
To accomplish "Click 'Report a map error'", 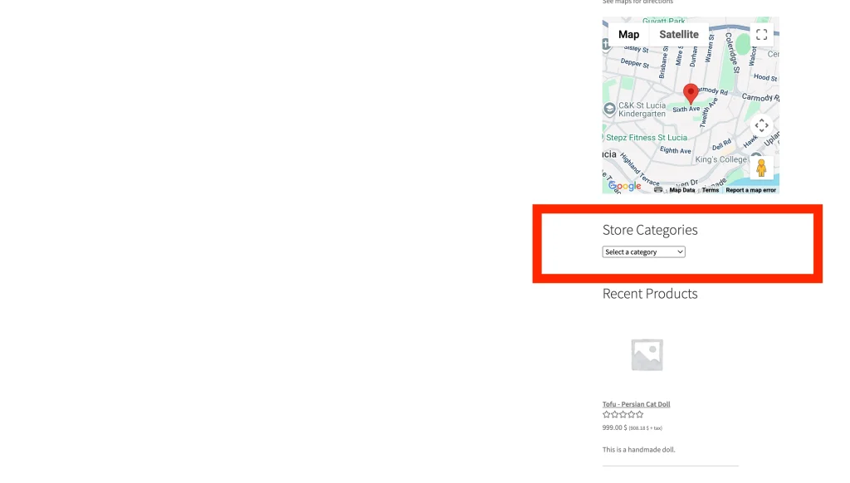I will pos(750,190).
